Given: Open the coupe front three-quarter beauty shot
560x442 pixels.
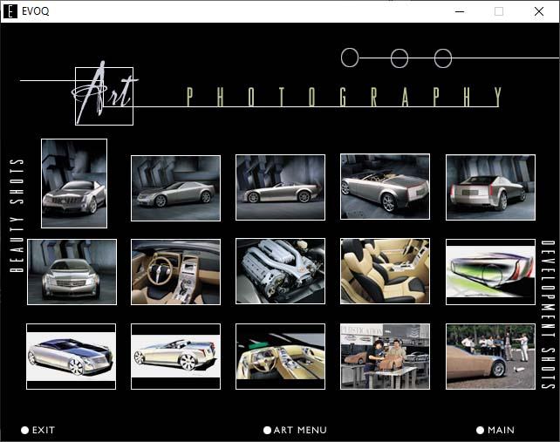Looking at the screenshot, I should click(x=175, y=188).
